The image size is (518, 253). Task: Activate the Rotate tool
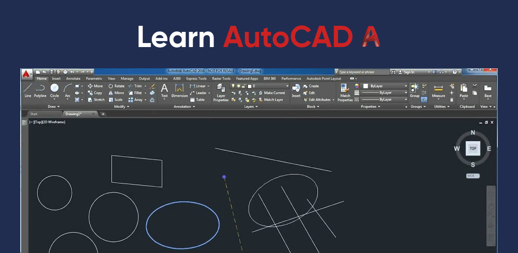pos(116,86)
